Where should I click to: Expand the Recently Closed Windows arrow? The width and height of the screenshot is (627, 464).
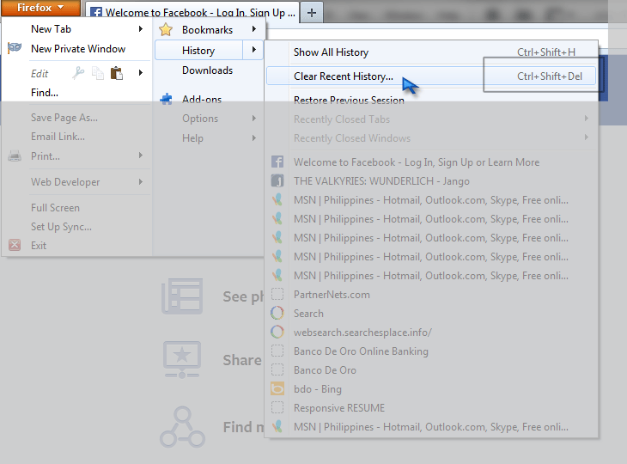[x=587, y=137]
